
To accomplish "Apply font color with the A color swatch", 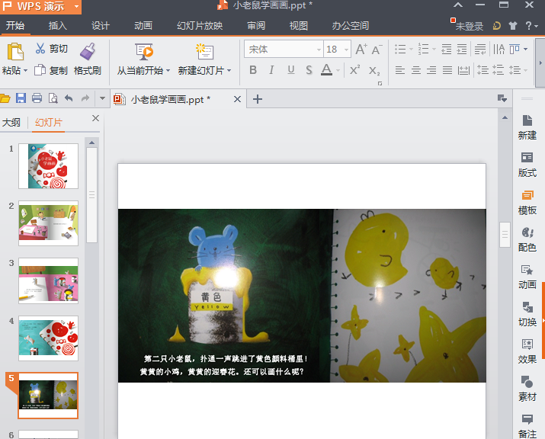I will coord(326,70).
